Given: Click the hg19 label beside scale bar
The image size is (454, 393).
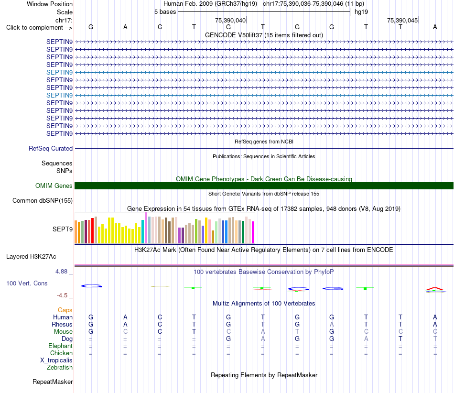Looking at the screenshot, I should click(x=361, y=12).
